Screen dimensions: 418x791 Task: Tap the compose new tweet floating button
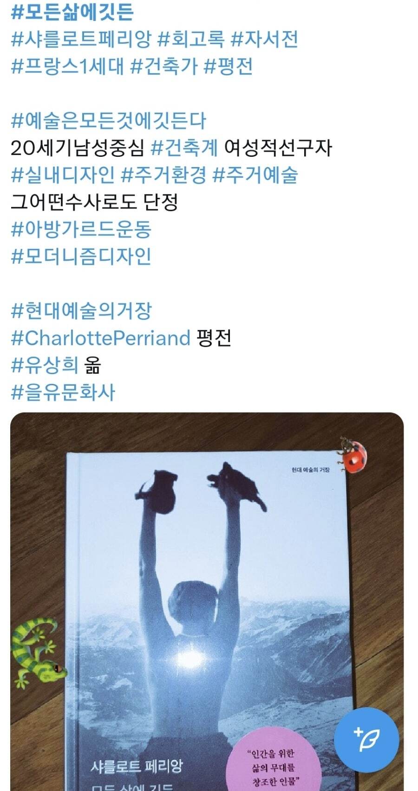coord(366,740)
